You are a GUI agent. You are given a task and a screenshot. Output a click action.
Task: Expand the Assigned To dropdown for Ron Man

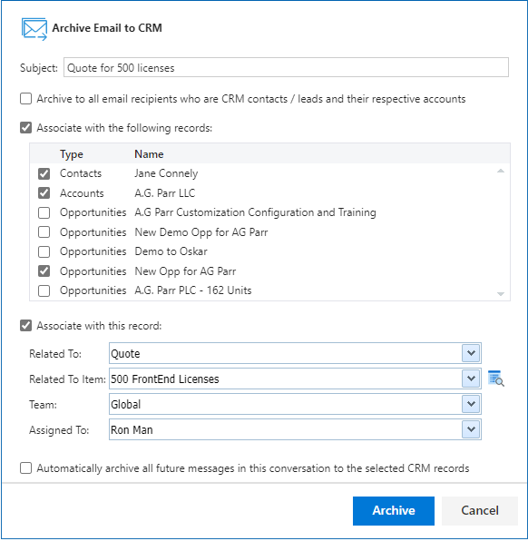[471, 429]
